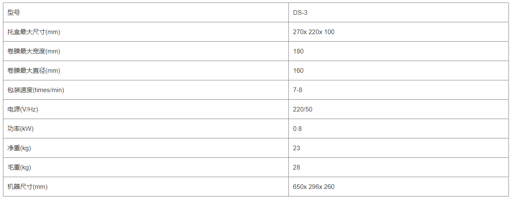Select the 23 net weight value

click(296, 148)
